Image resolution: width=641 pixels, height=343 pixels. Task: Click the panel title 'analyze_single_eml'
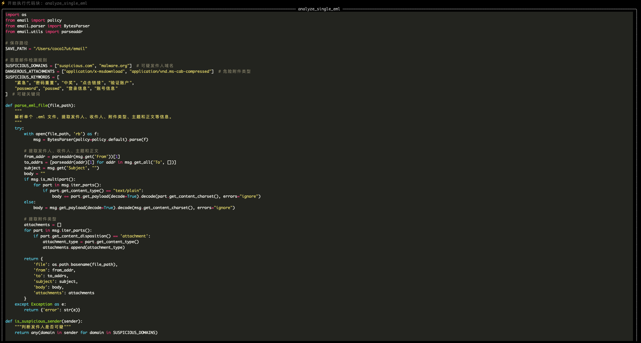click(319, 9)
